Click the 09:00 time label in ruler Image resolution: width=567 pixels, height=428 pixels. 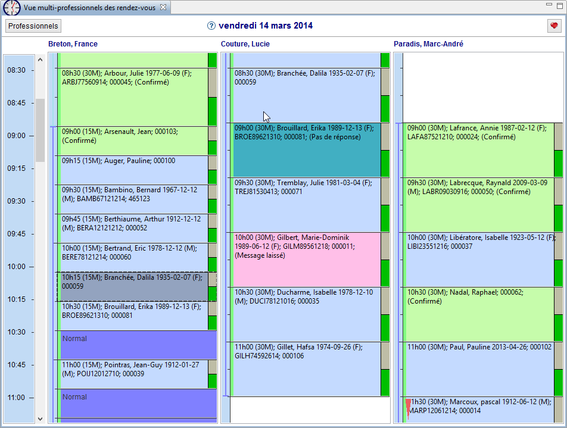16,136
